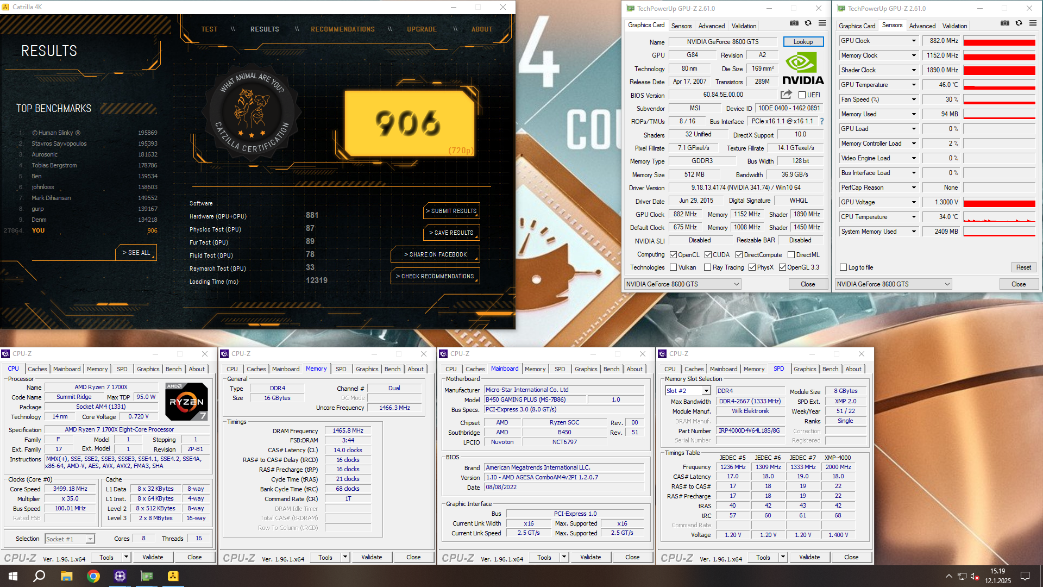Viewport: 1043px width, 587px height.
Task: Click refresh icon in GPU-Z Graphics Card window
Action: pos(808,23)
